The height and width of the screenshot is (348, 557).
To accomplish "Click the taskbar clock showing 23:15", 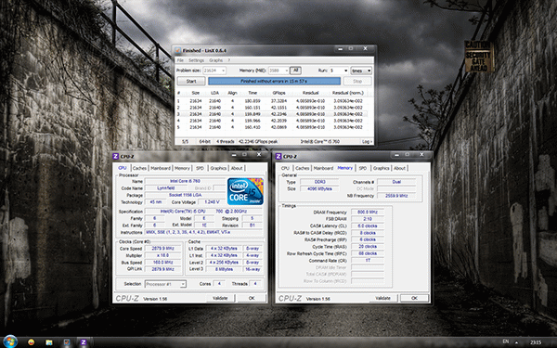I will click(x=536, y=342).
